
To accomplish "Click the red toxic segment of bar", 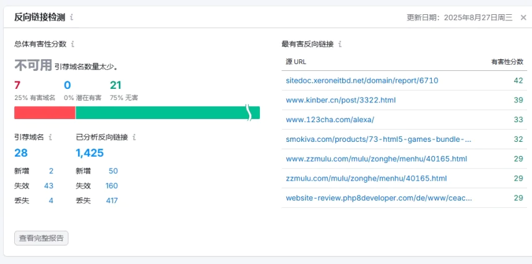I will (x=45, y=113).
